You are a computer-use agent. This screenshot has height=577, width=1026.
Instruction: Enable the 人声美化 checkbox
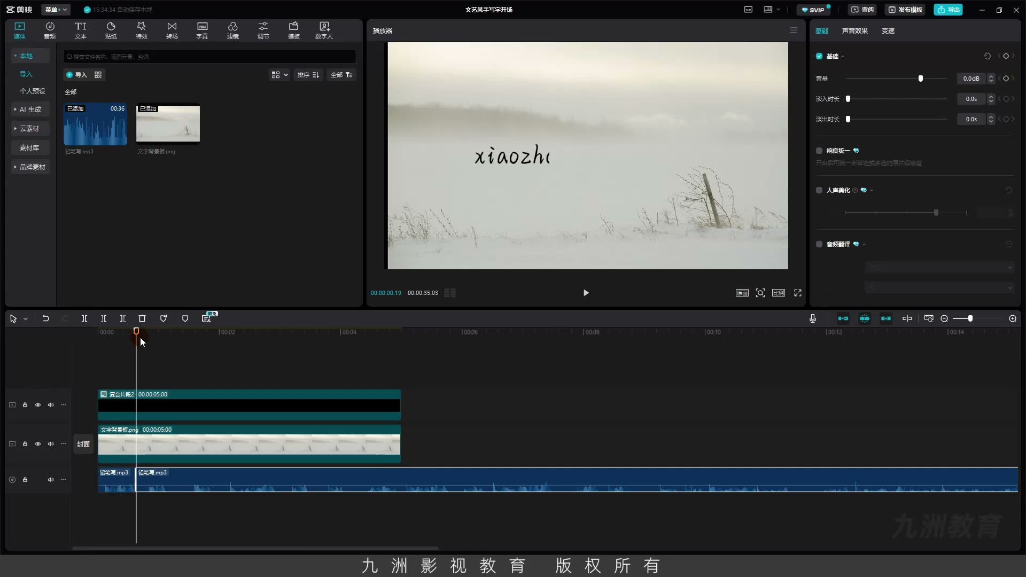click(x=819, y=190)
